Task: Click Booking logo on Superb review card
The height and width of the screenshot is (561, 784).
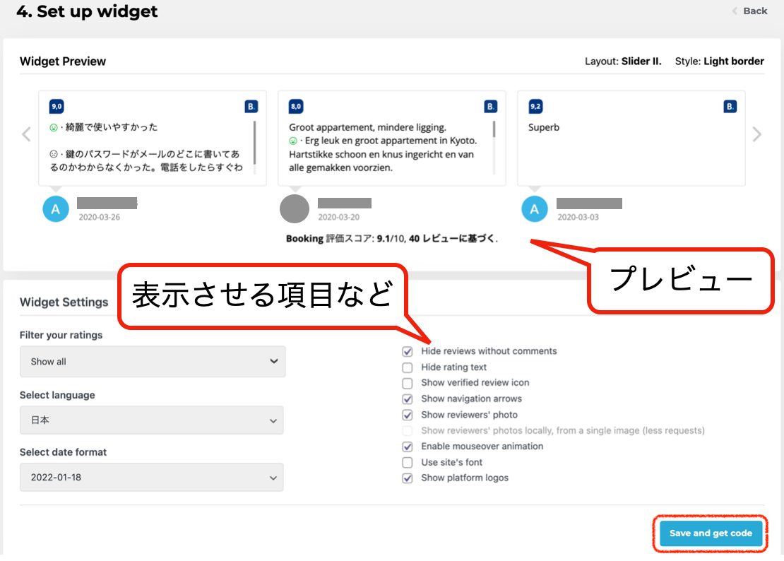Action: click(x=730, y=107)
